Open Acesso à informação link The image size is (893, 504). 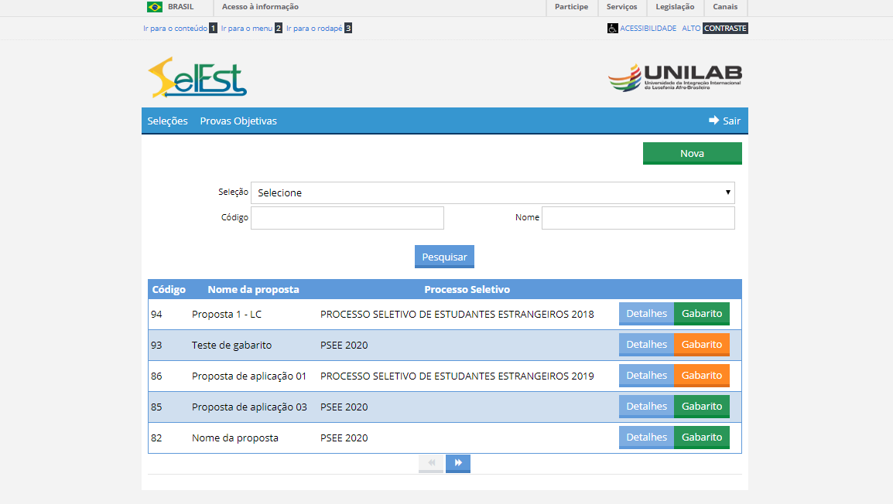pos(260,7)
